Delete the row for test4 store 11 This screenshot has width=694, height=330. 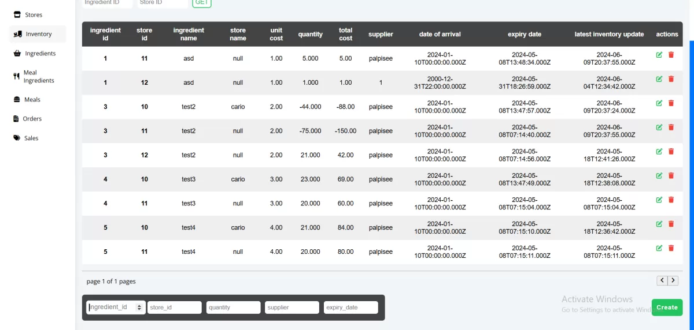pos(671,248)
